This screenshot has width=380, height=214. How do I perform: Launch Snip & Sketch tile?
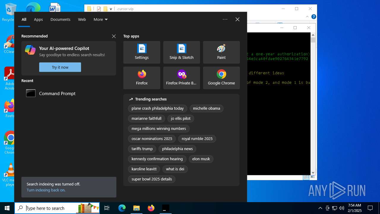coord(181,52)
